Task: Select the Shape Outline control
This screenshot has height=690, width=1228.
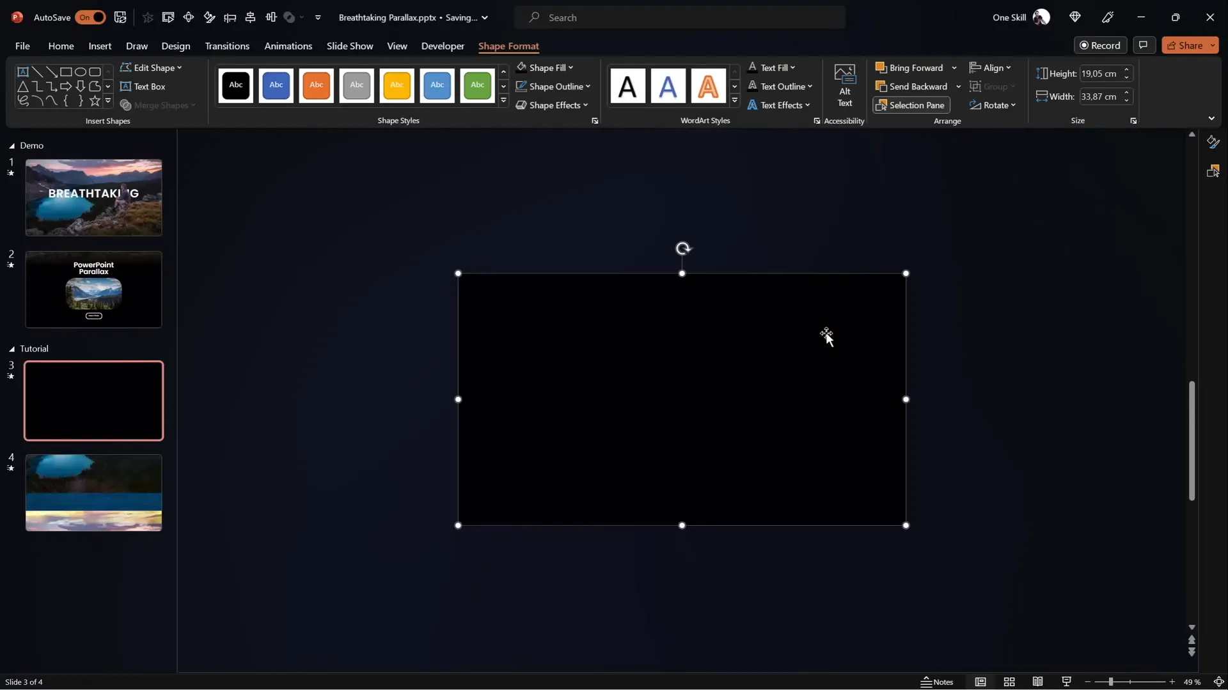Action: pos(553,86)
